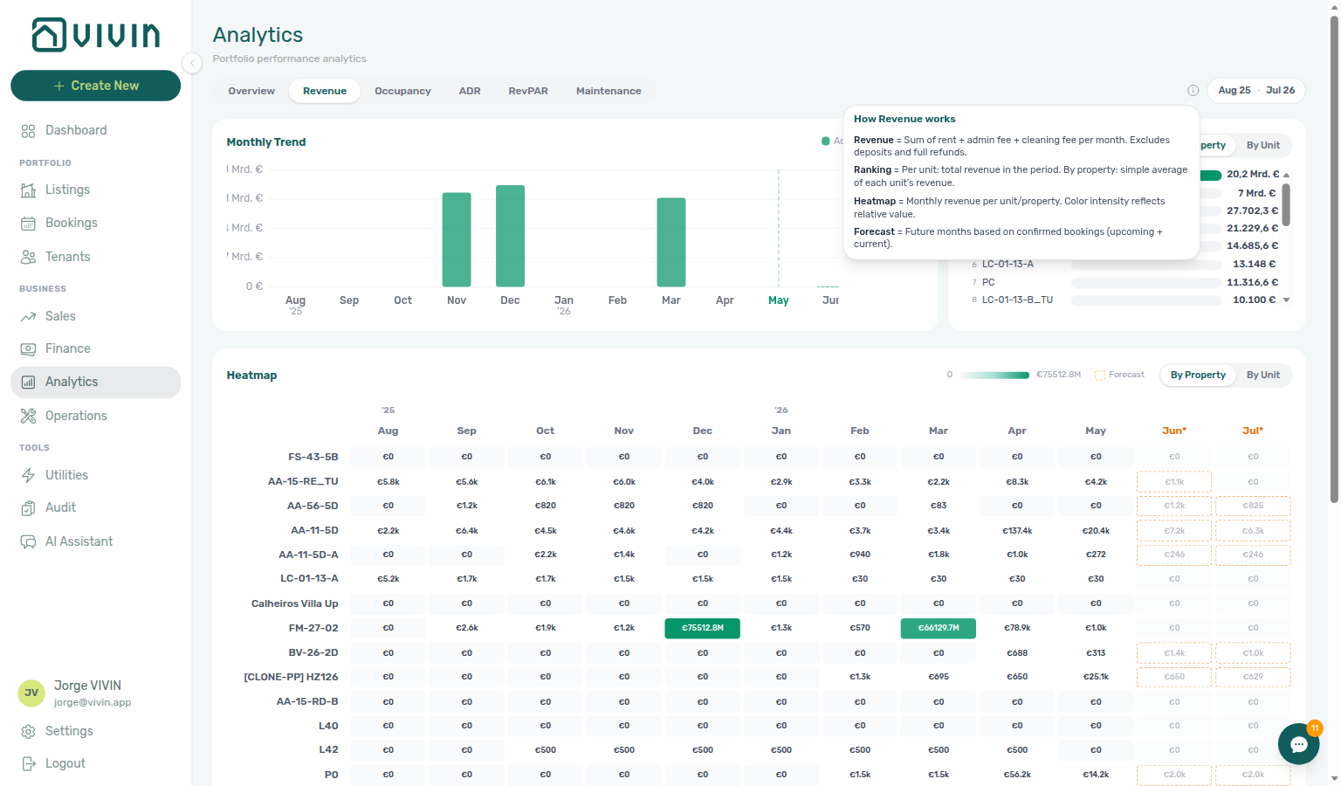Open the chat support bubble

point(1298,744)
